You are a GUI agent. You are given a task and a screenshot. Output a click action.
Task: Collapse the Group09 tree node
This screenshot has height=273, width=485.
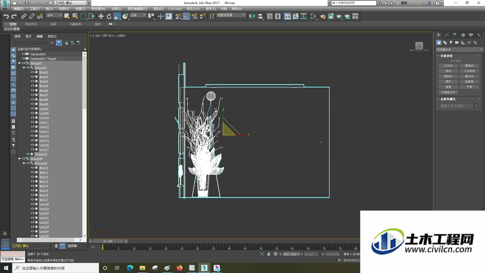click(19, 159)
